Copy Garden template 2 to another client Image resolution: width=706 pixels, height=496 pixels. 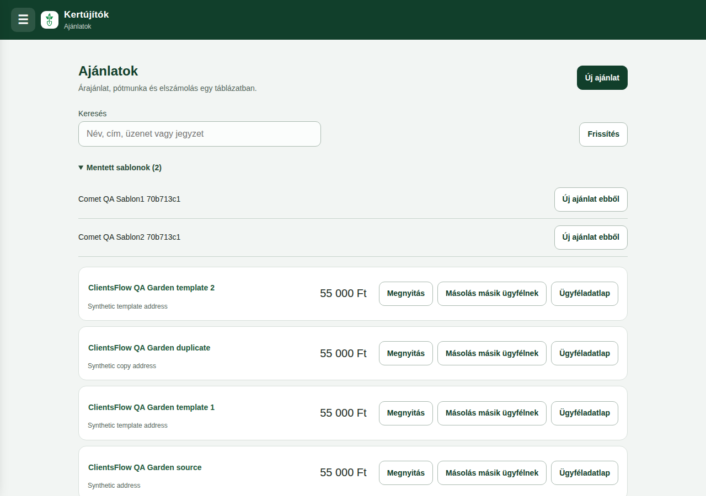click(x=492, y=294)
